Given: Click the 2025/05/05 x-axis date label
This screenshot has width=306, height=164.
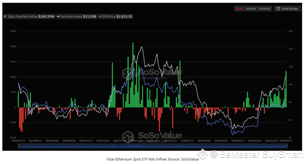Looking at the screenshot, I should point(255,141).
